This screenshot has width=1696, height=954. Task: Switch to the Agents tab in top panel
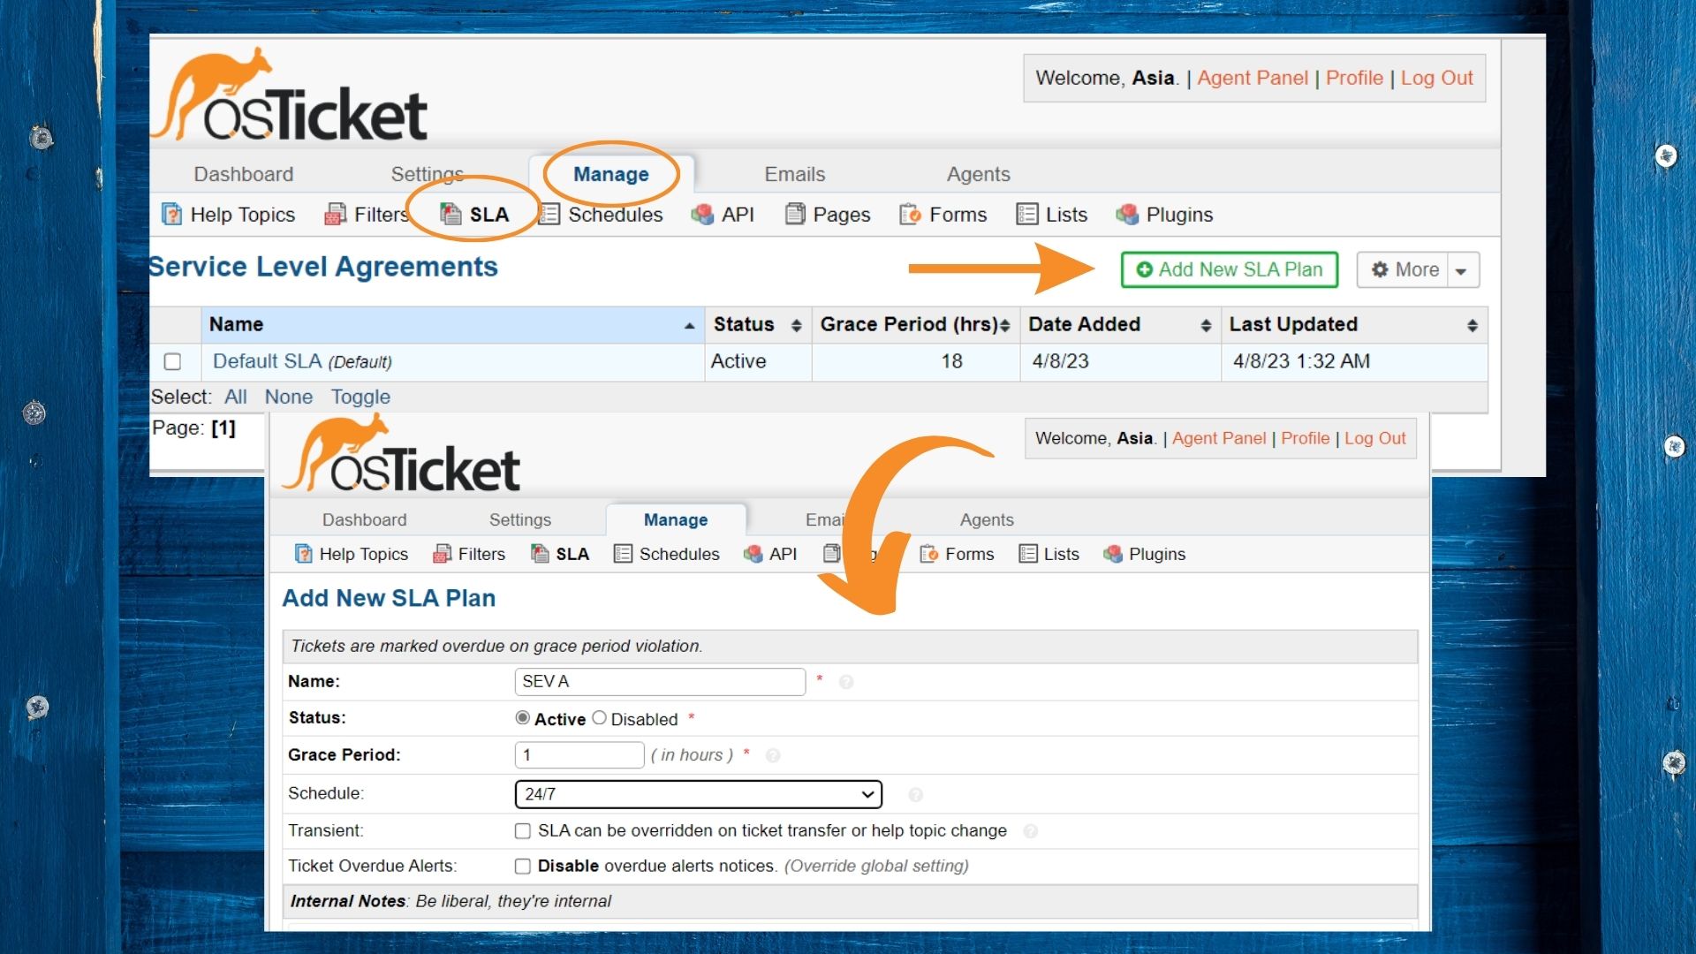click(x=978, y=174)
